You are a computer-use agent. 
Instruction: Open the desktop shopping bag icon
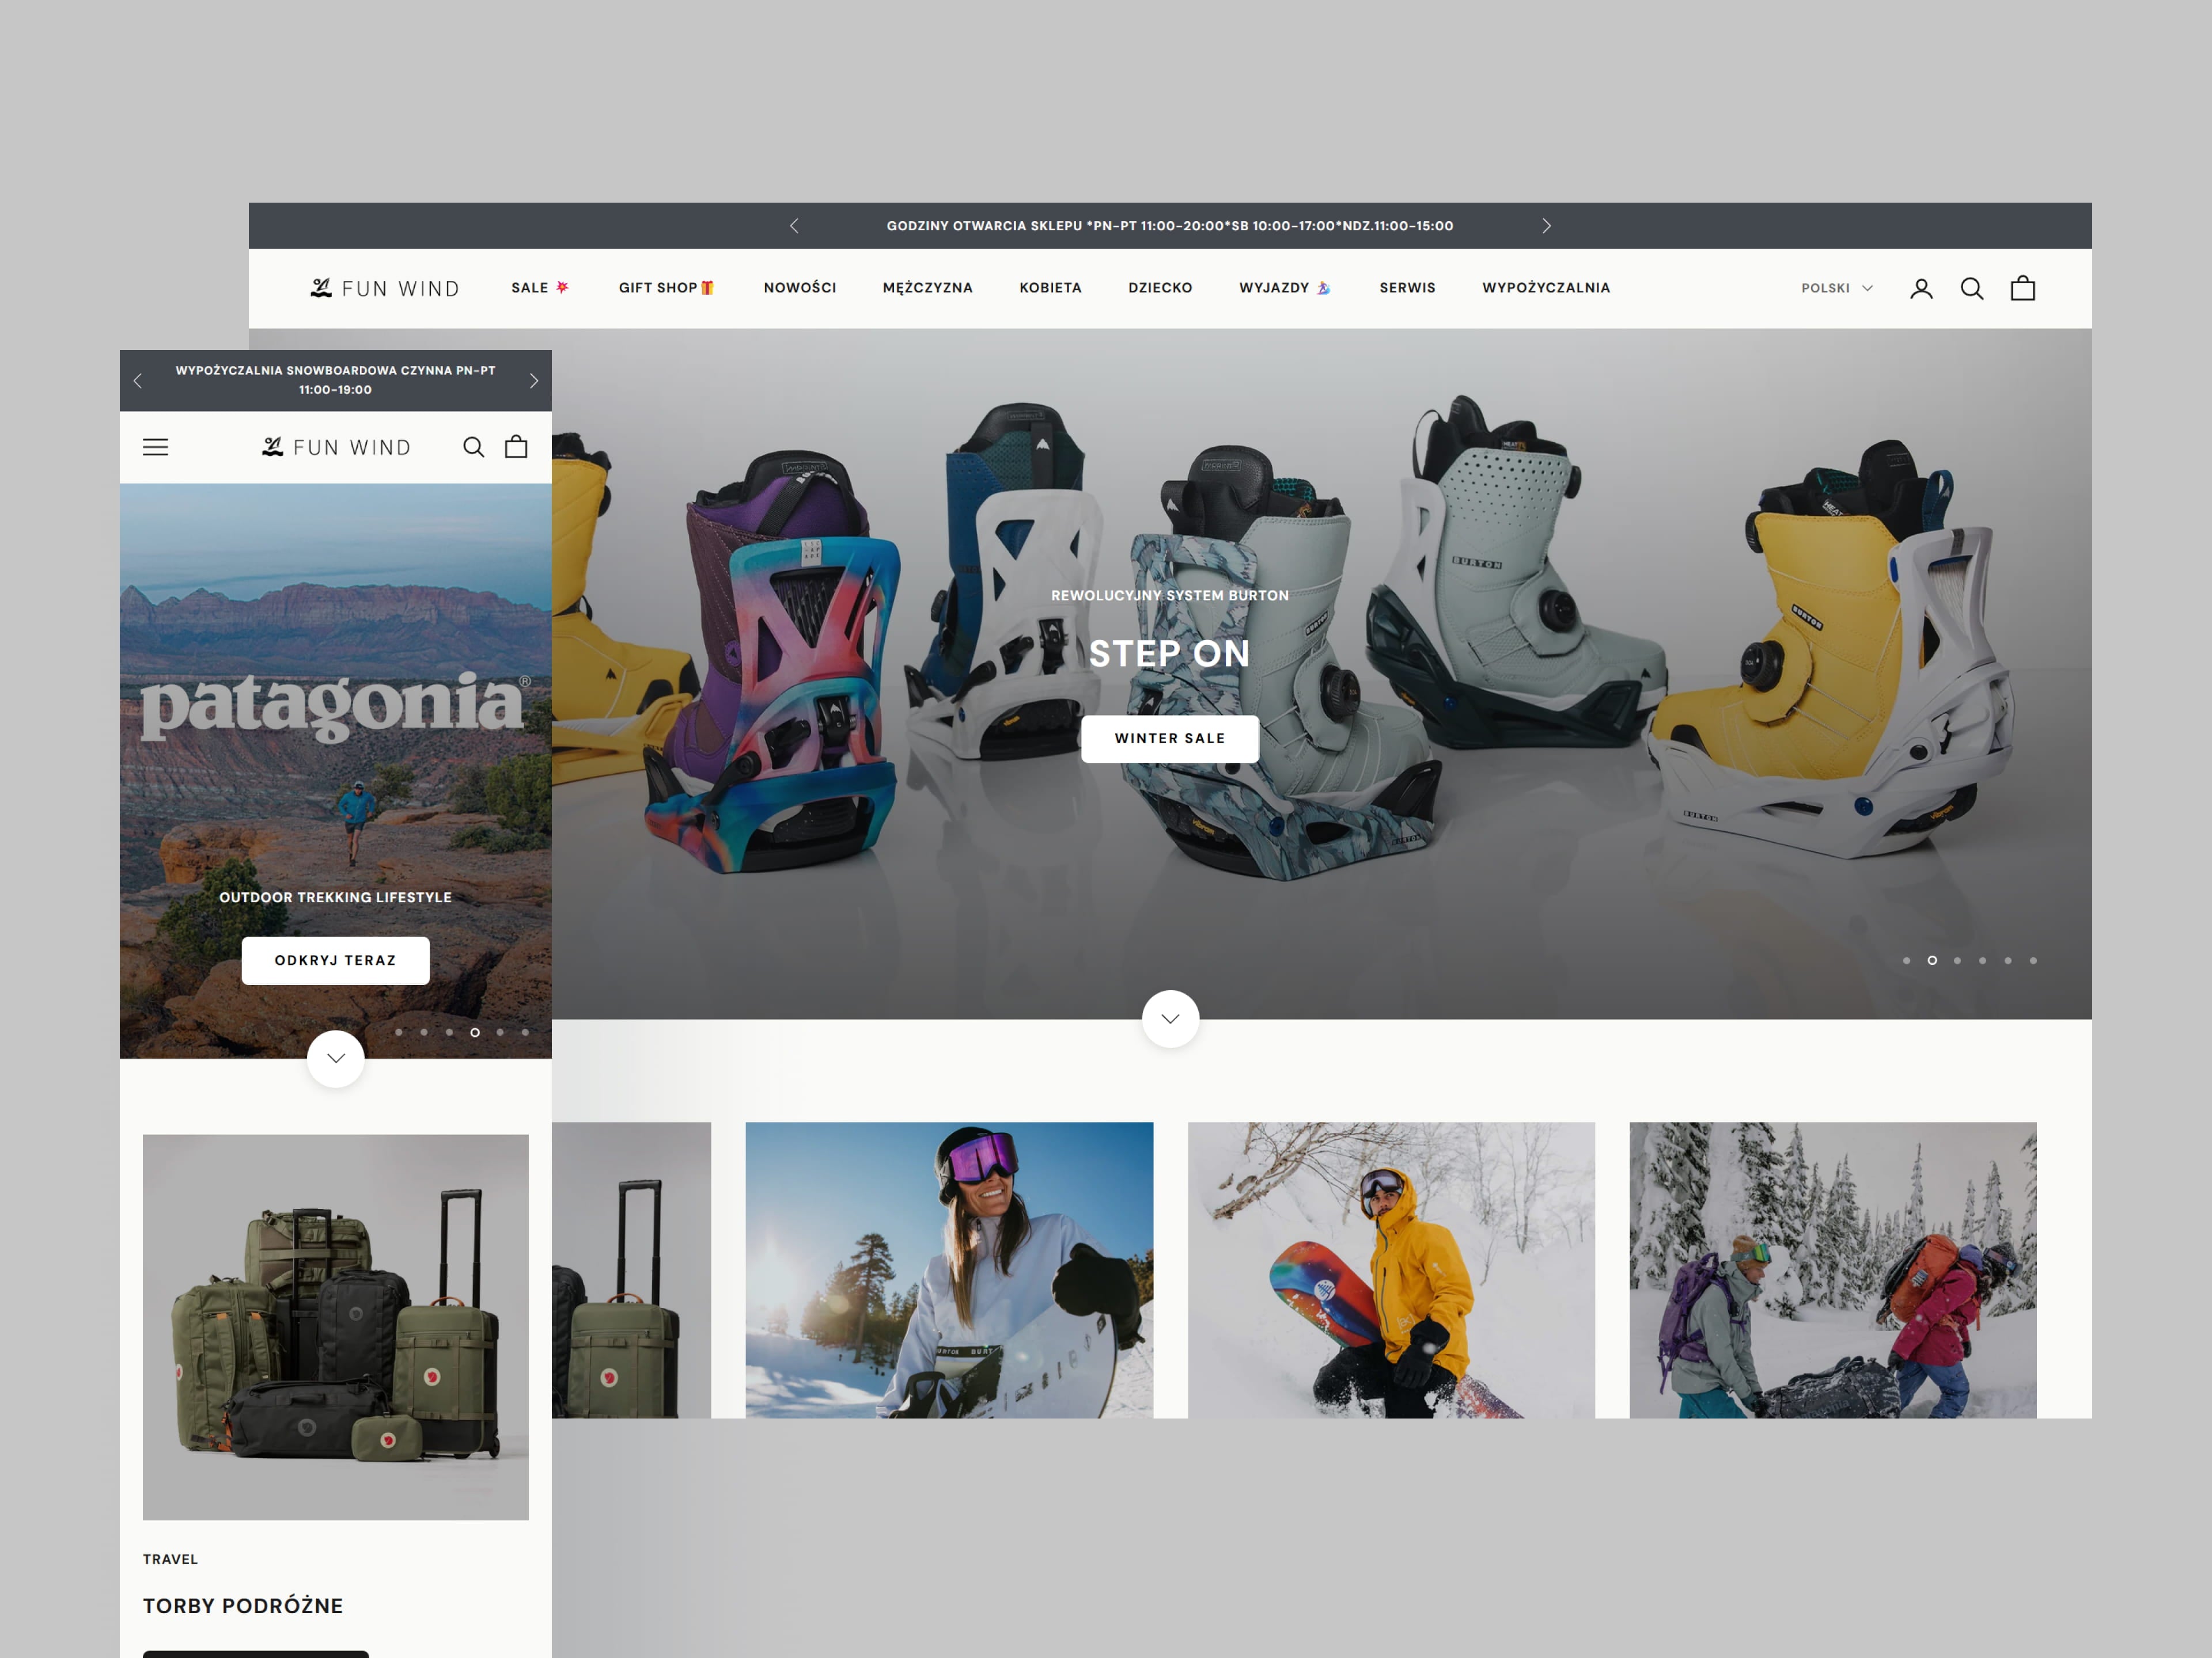click(2022, 289)
